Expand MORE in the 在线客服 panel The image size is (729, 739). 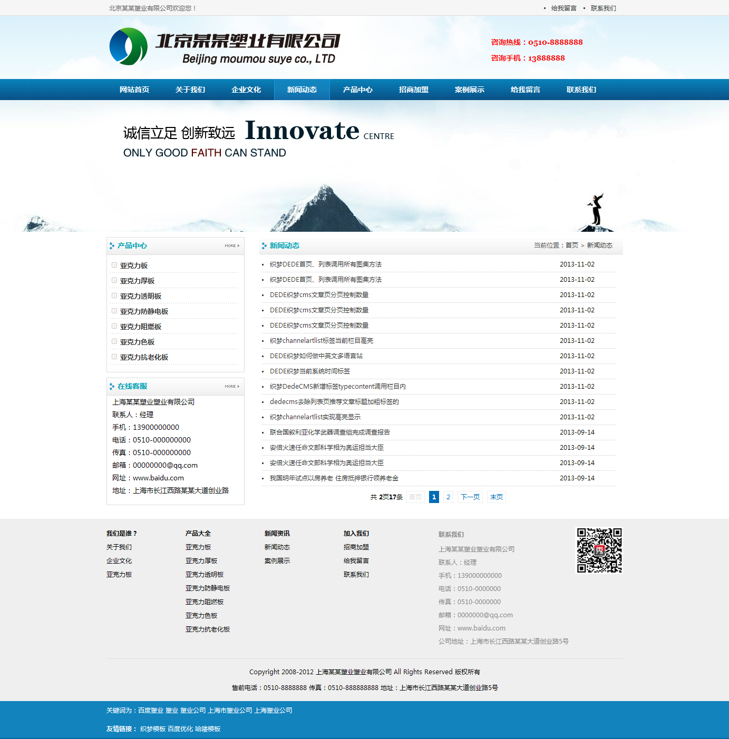click(x=231, y=386)
